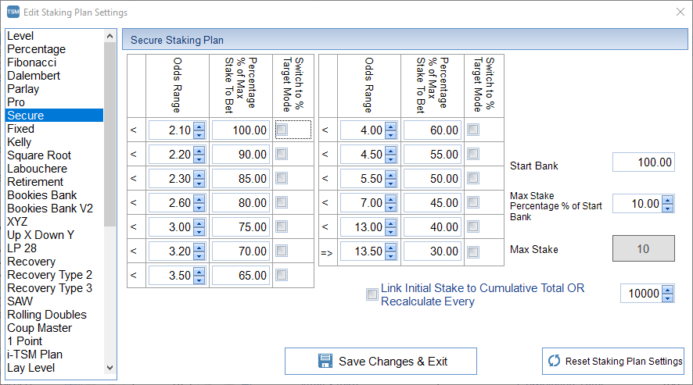
Task: Toggle target mode checkbox for 4.00 odds row
Action: pyautogui.click(x=472, y=130)
